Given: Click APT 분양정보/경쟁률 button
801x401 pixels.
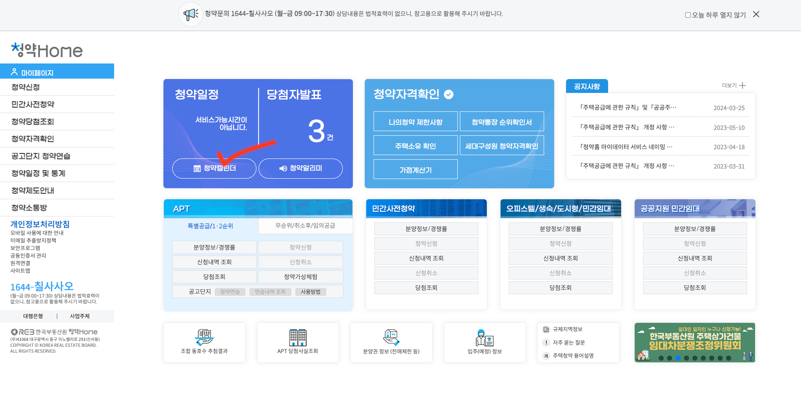Looking at the screenshot, I should pos(214,247).
